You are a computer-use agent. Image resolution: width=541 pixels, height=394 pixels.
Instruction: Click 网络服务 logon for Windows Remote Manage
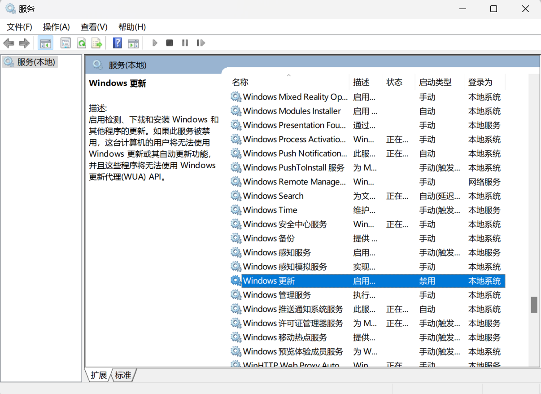pos(484,182)
